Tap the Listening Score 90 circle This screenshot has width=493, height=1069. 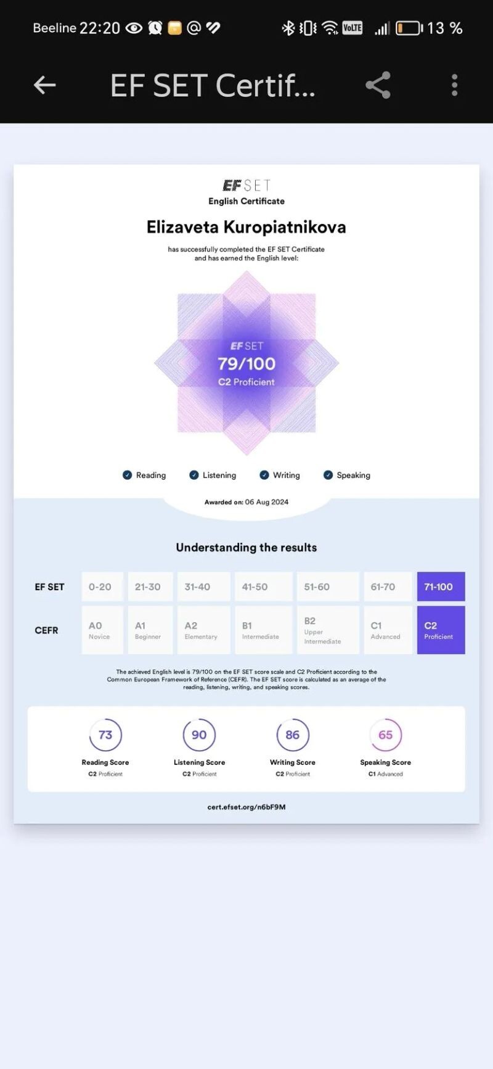[x=199, y=735]
